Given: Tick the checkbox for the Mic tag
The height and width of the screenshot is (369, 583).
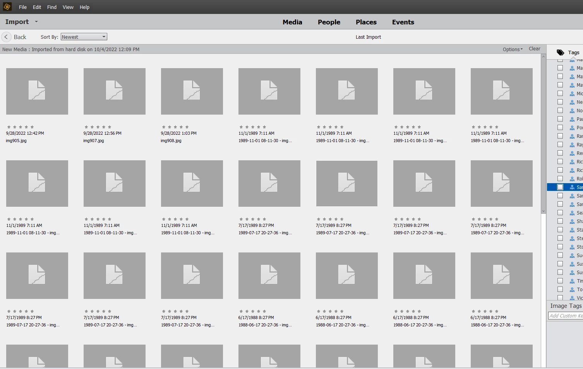Looking at the screenshot, I should click(560, 93).
